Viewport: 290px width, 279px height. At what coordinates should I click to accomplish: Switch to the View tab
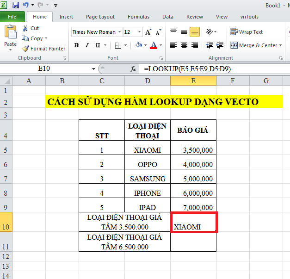click(222, 17)
